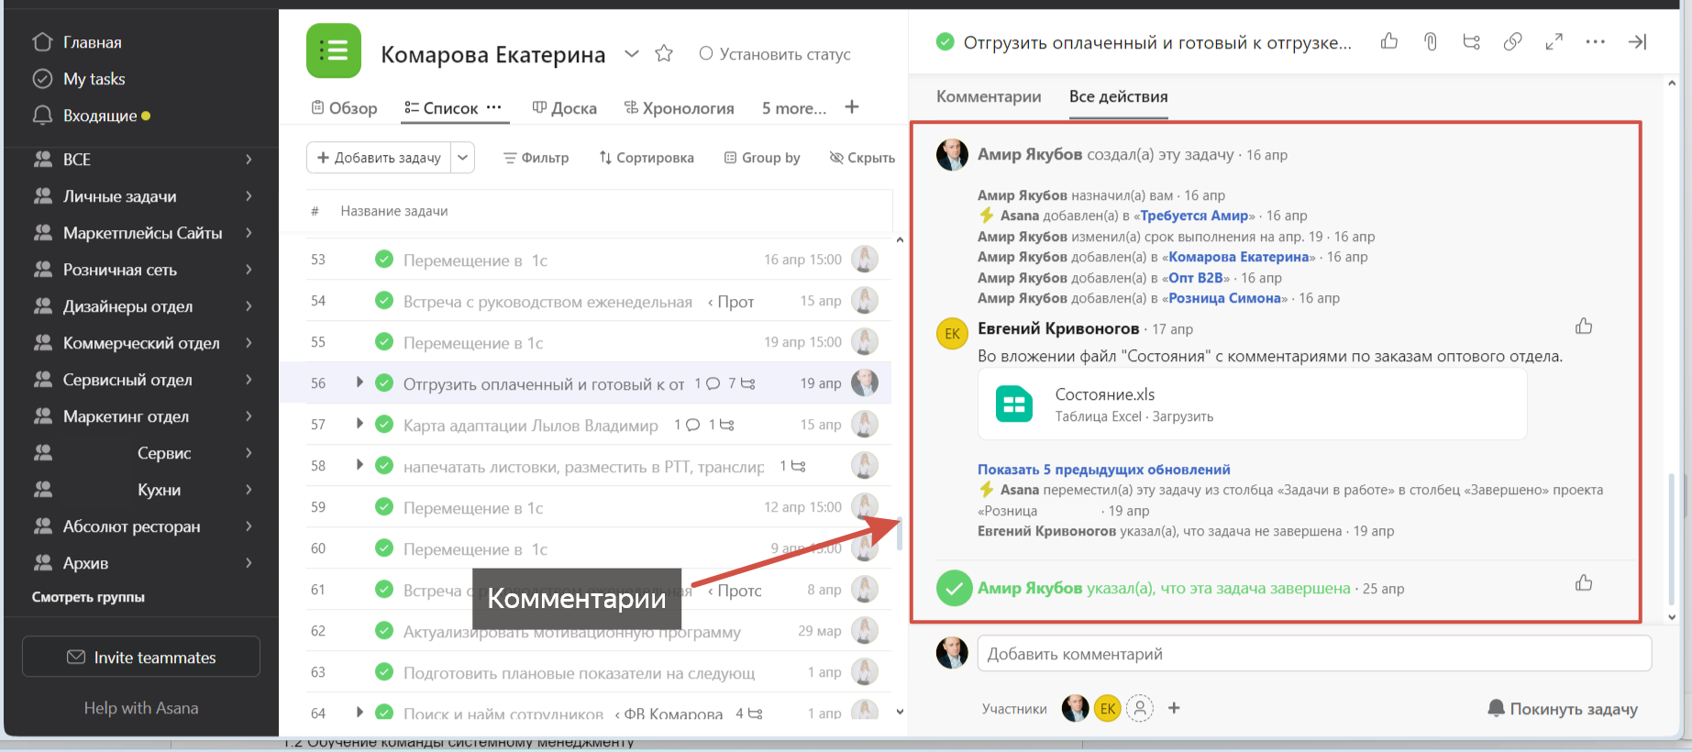Click Invite teammates button
1692x752 pixels.
(x=141, y=657)
